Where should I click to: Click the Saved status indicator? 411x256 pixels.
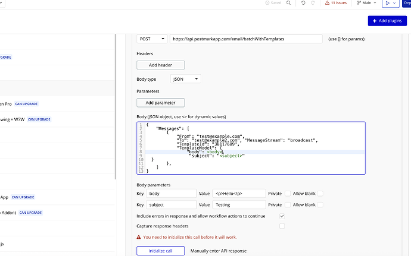point(273,3)
